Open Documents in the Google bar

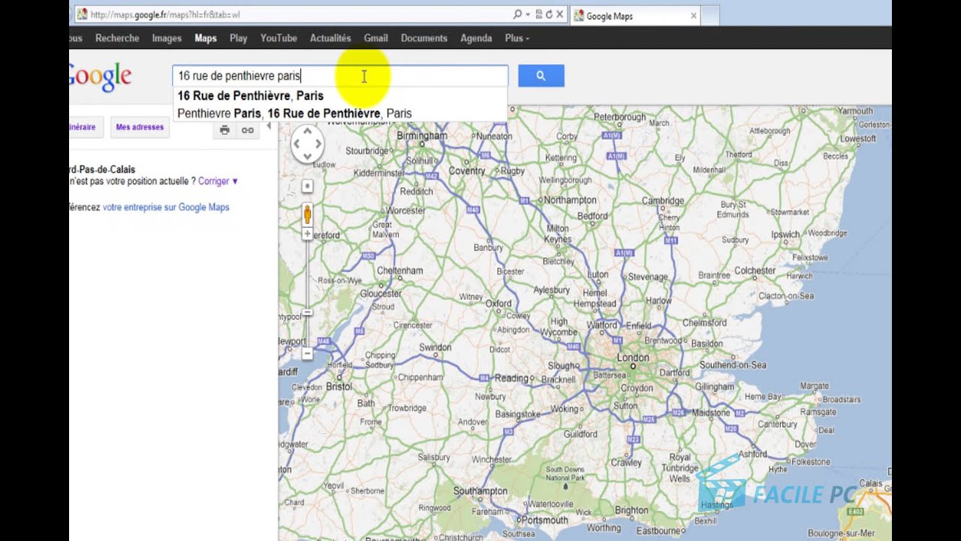(x=424, y=38)
